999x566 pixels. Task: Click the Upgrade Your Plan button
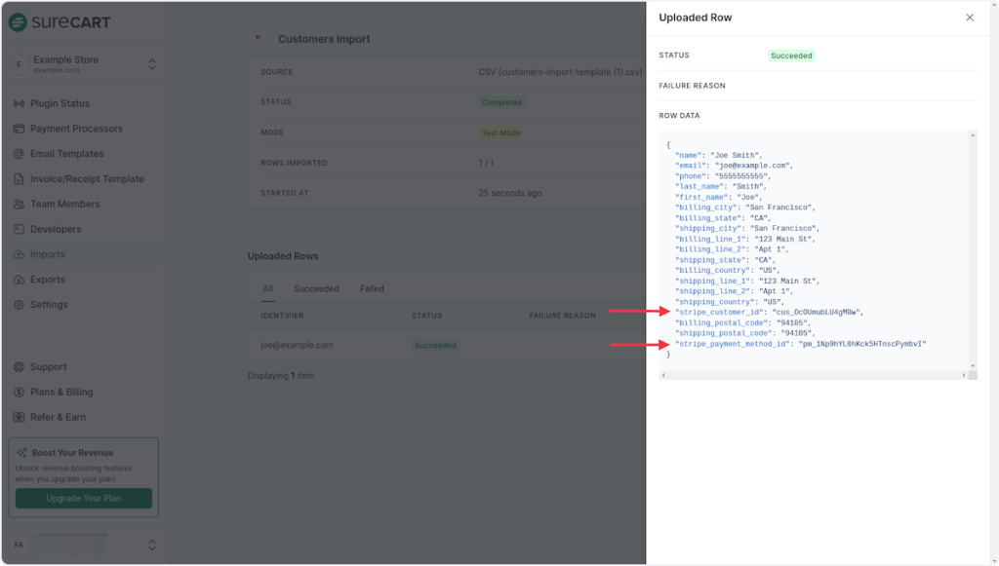click(x=83, y=499)
